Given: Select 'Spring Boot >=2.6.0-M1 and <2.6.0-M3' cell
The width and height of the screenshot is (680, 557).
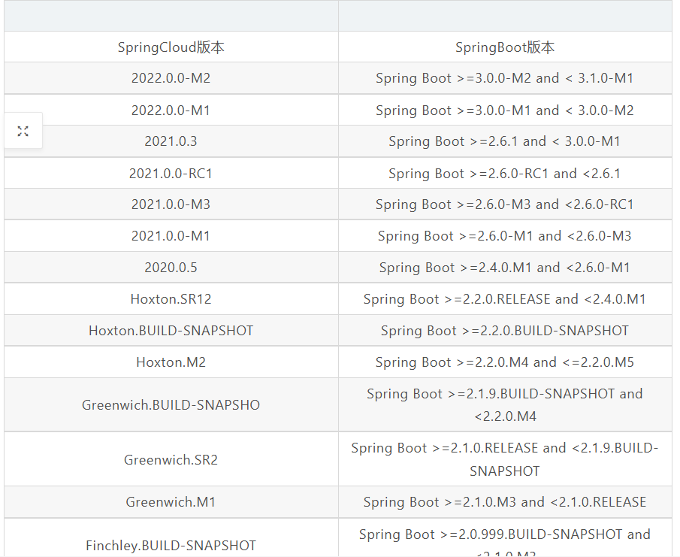Looking at the screenshot, I should pos(505,236).
